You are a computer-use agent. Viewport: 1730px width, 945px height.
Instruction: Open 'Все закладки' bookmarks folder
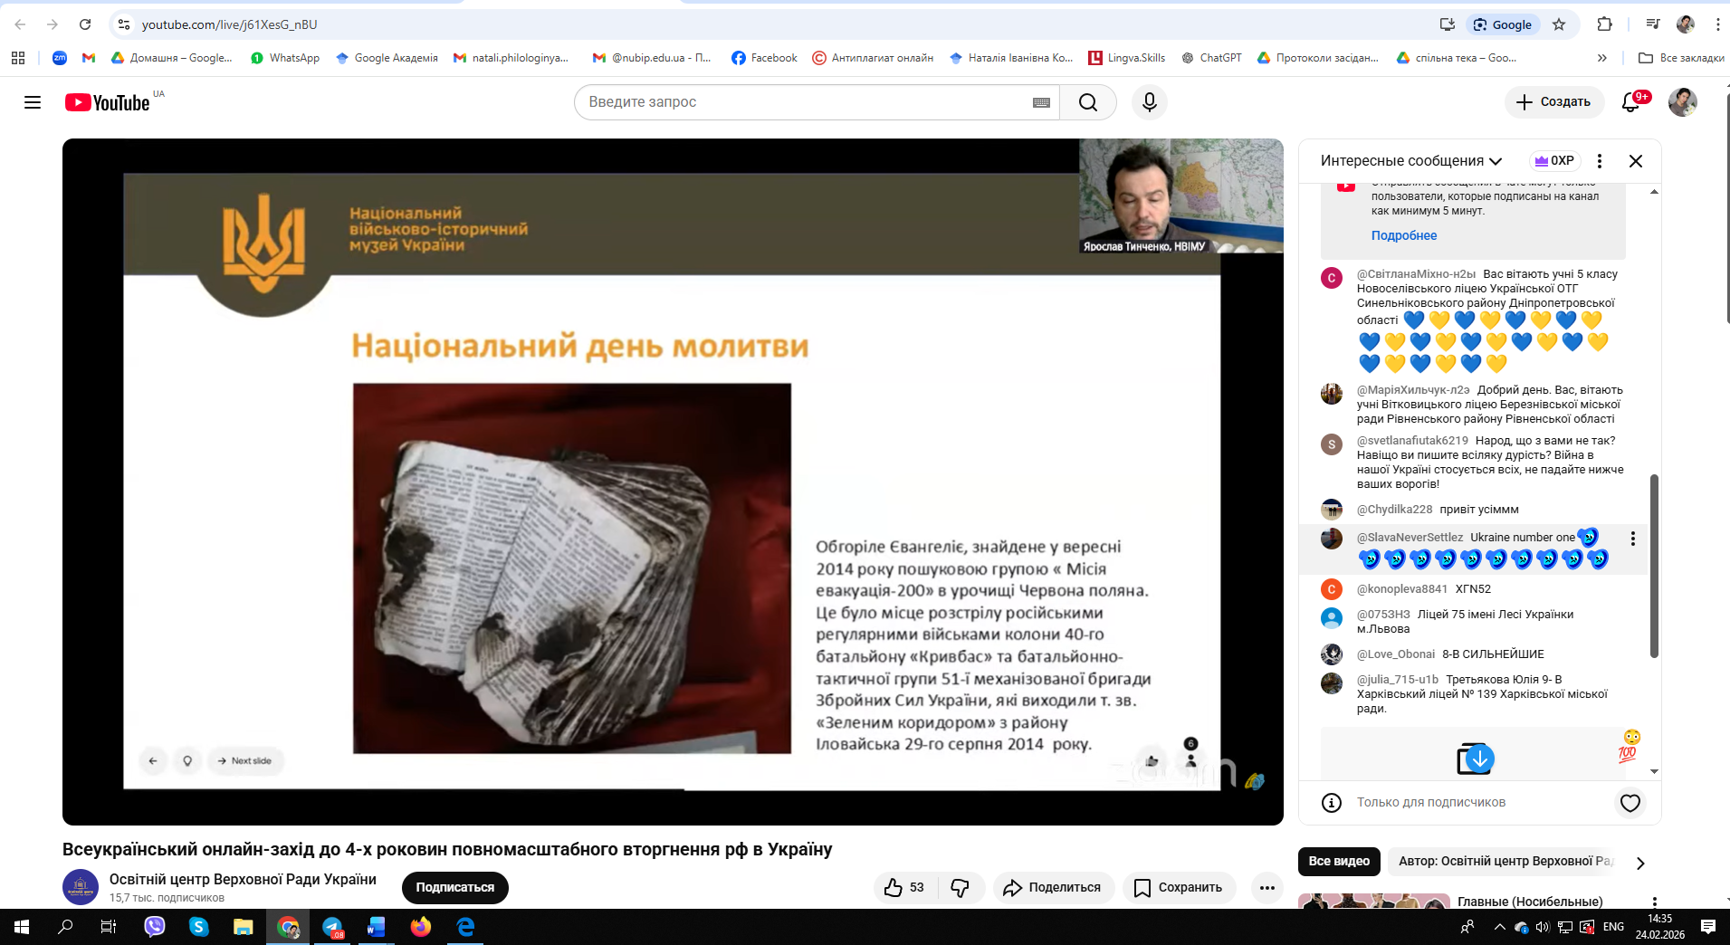pos(1681,58)
